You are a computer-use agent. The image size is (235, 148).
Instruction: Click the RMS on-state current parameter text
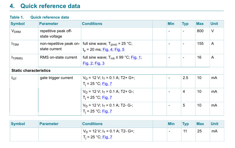click(58, 57)
